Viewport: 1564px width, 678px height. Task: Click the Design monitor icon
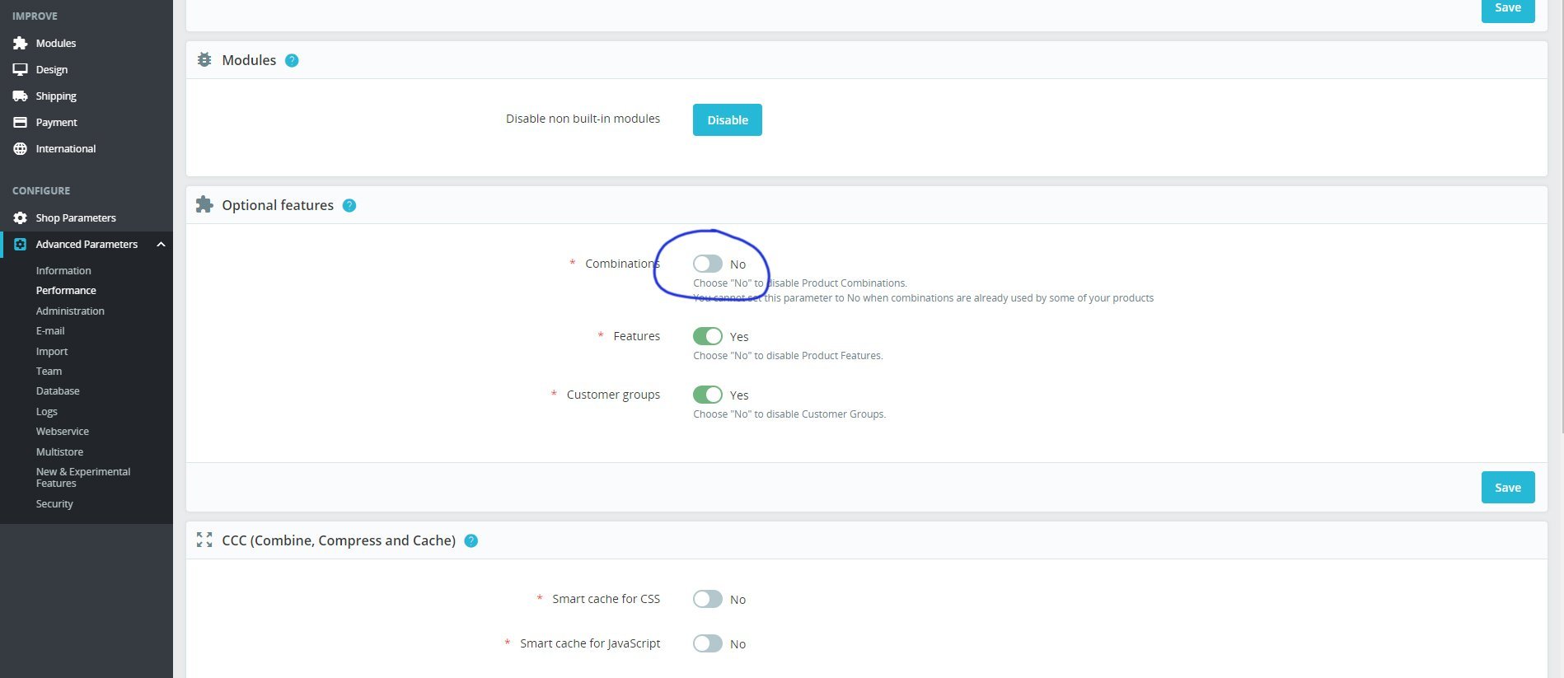pyautogui.click(x=20, y=69)
